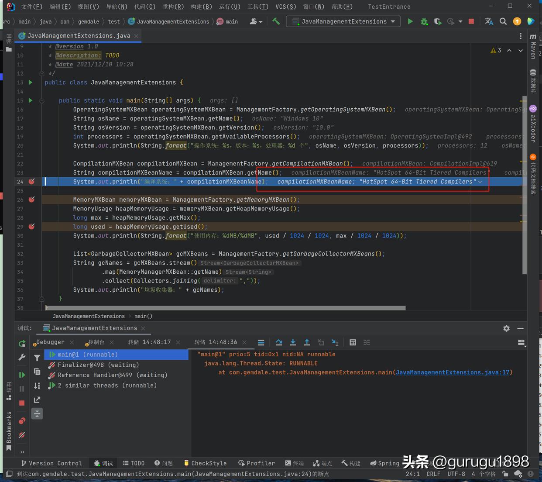This screenshot has height=482, width=542.
Task: Resume program via green play in debug strip
Action: [21, 375]
